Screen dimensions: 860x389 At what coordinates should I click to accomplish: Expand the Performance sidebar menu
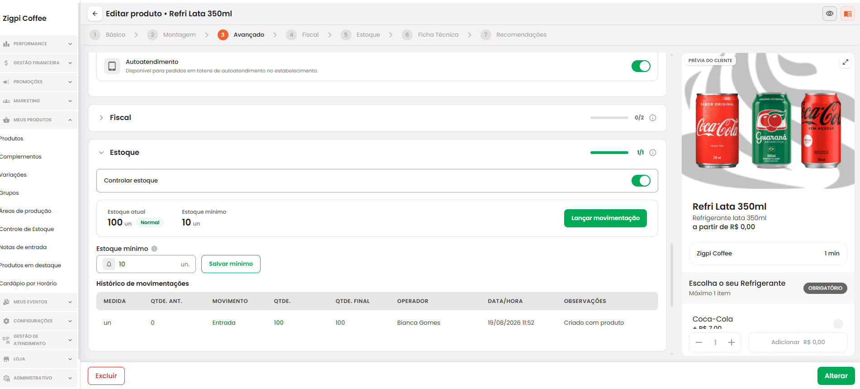pyautogui.click(x=70, y=44)
